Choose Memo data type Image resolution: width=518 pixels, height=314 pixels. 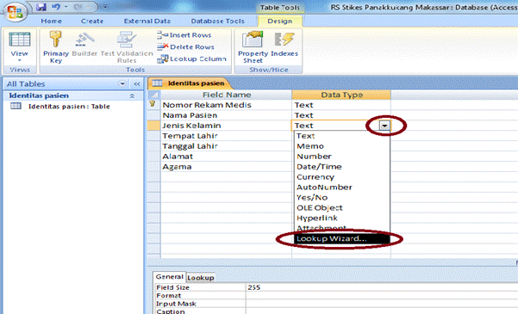342,146
